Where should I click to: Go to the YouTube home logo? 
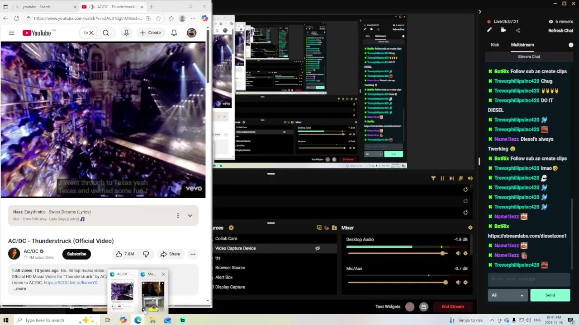click(37, 32)
